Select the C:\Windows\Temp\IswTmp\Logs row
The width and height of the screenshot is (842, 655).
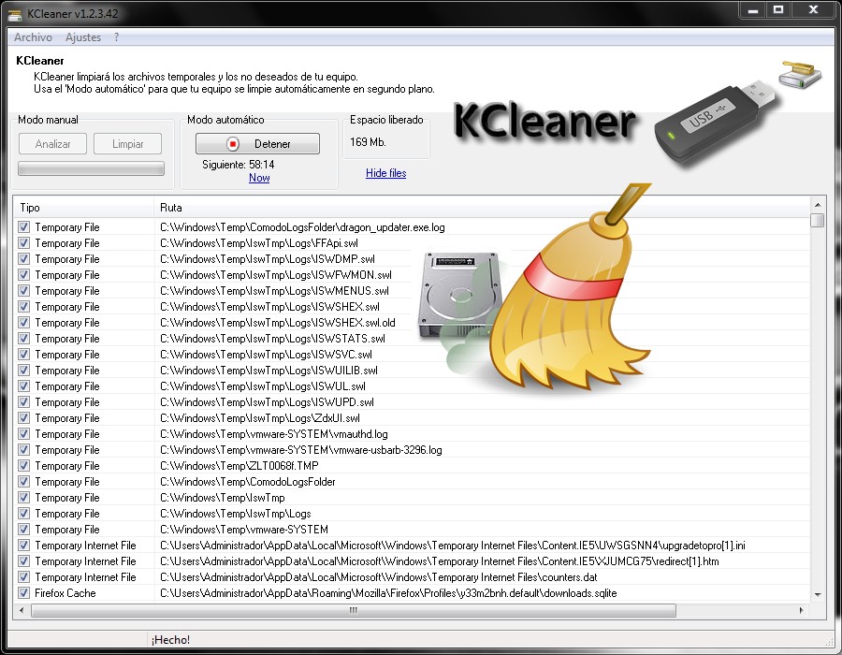tap(412, 514)
